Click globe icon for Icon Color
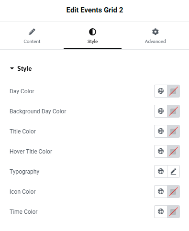189x231 pixels. 161,191
